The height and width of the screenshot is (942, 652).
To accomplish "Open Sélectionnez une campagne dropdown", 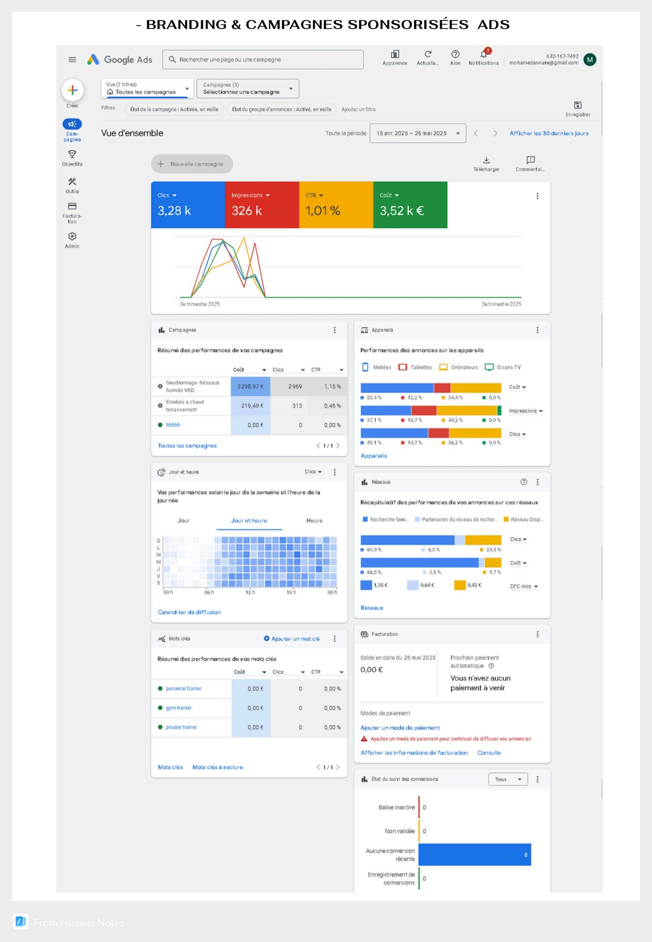I will coord(248,89).
